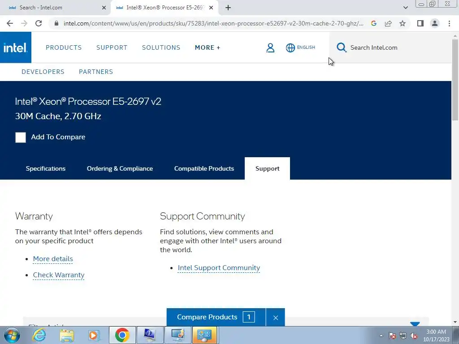Viewport: 459px width, 344px height.
Task: Open Windows Media Player from taskbar
Action: click(x=94, y=335)
